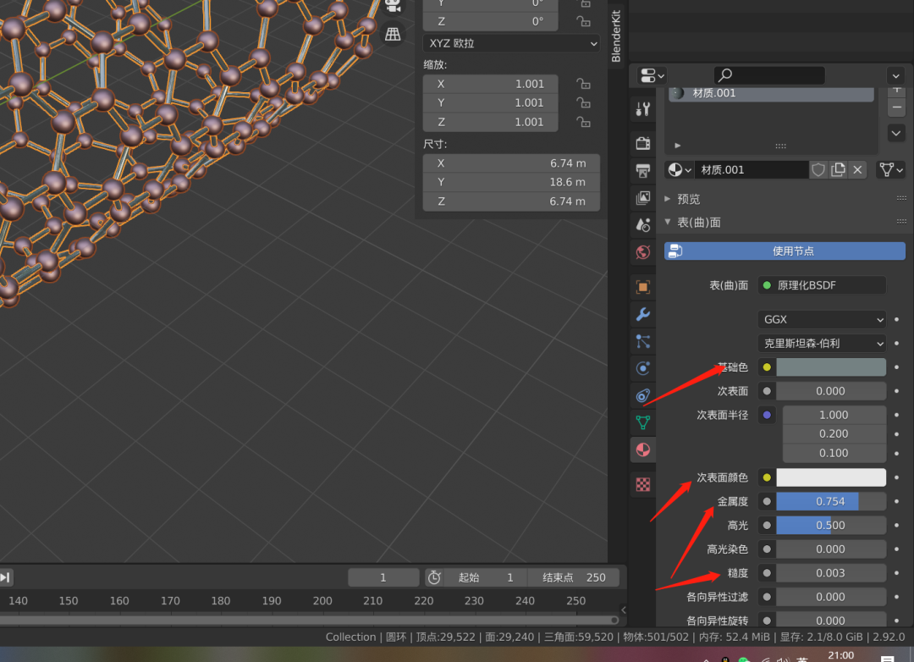
Task: Open the 克里斯坦森-伯利 subsurface method dropdown
Action: click(x=822, y=344)
